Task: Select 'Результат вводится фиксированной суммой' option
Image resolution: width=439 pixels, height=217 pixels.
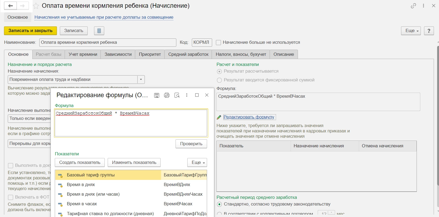Action: pos(219,80)
